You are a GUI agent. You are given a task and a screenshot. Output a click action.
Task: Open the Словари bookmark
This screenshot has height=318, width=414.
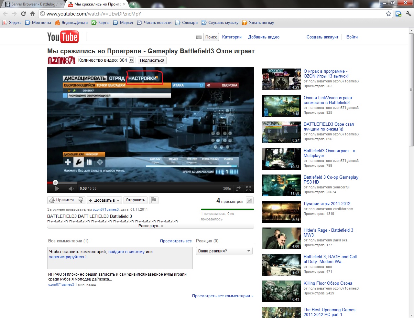tap(187, 23)
